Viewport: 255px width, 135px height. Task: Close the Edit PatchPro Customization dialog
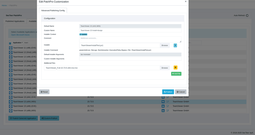(186, 2)
